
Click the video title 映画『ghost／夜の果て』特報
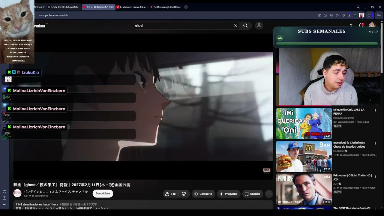pyautogui.click(x=72, y=185)
